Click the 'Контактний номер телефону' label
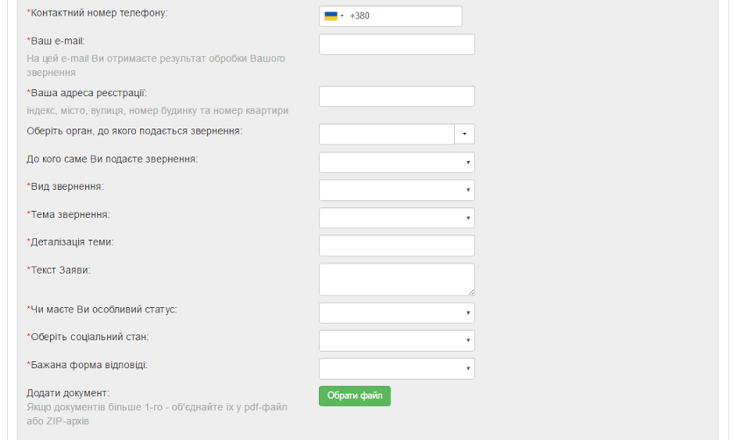 point(98,13)
